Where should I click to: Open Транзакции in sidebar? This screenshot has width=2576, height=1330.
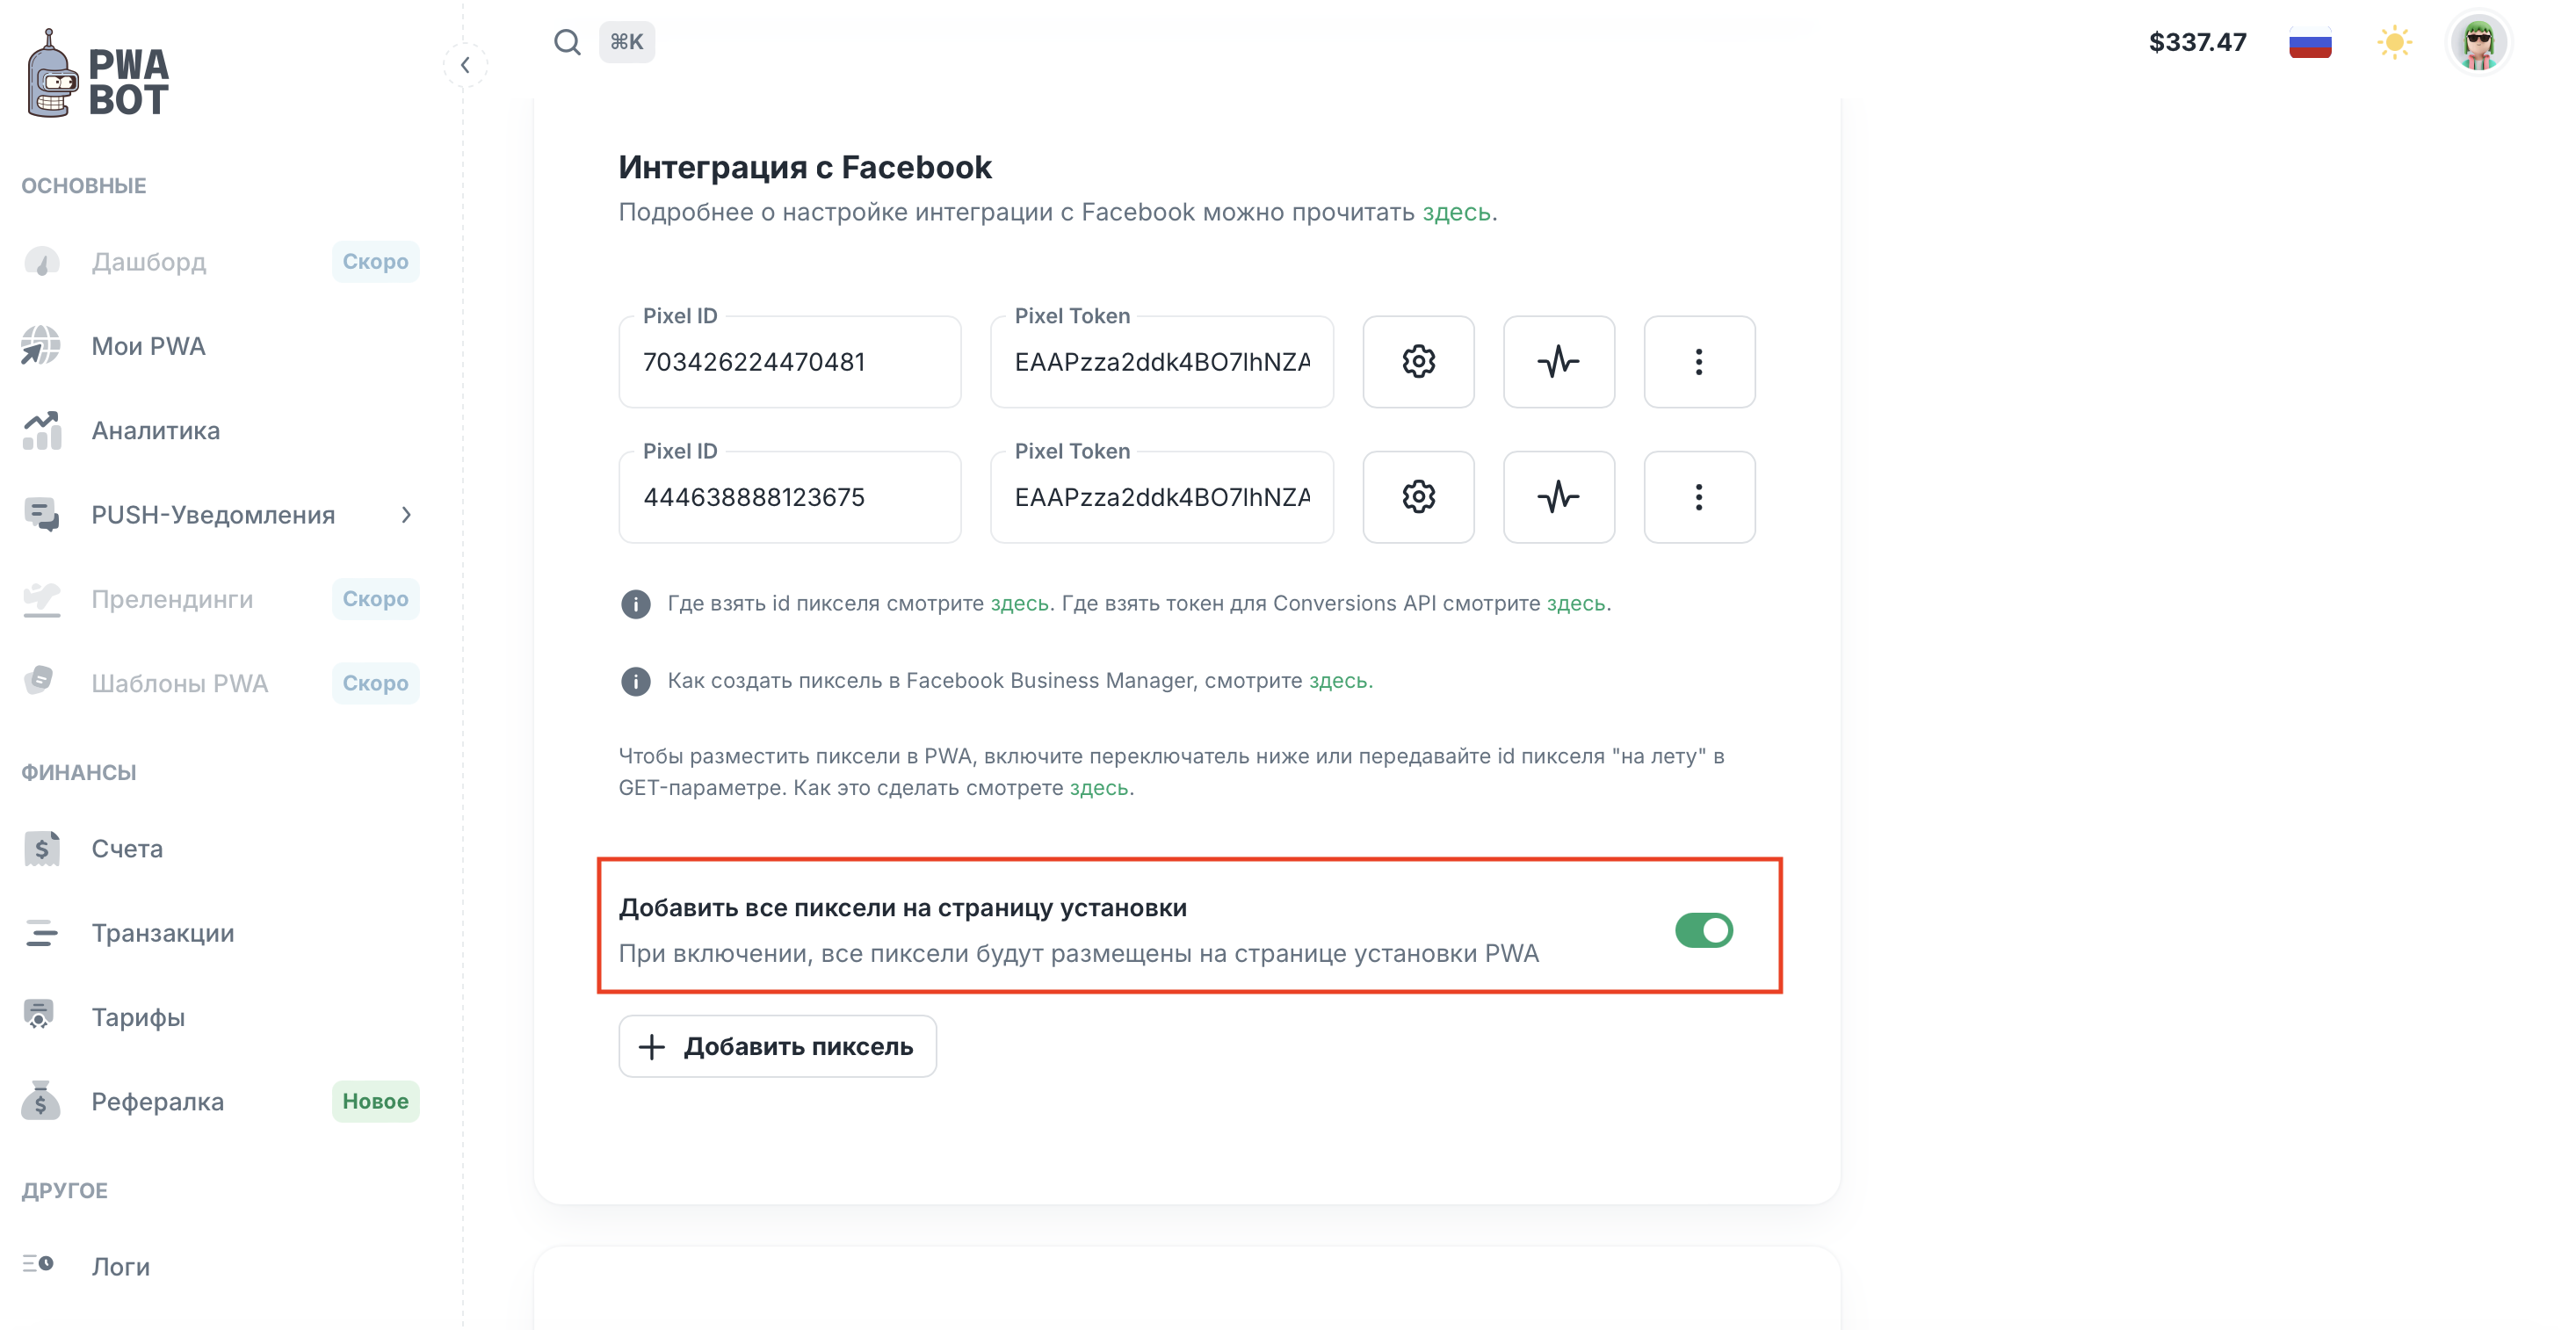162,933
